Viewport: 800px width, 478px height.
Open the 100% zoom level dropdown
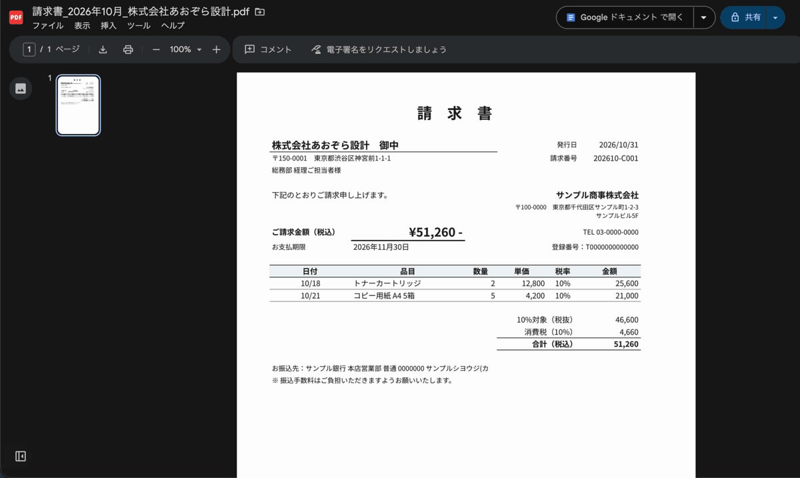point(185,49)
